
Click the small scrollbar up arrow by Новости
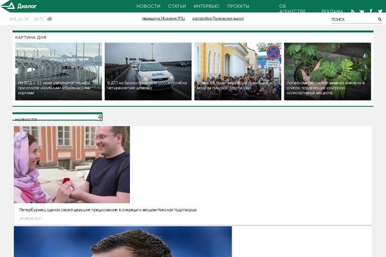(100, 116)
